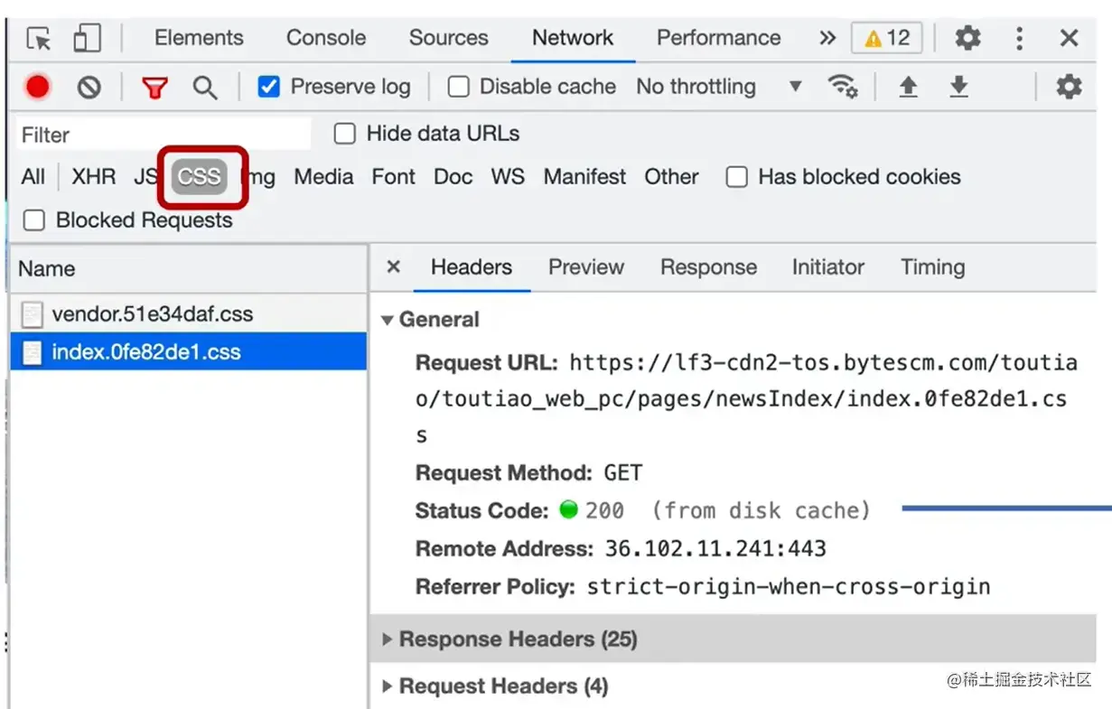Toggle the device toolbar icon
This screenshot has width=1112, height=709.
(87, 39)
